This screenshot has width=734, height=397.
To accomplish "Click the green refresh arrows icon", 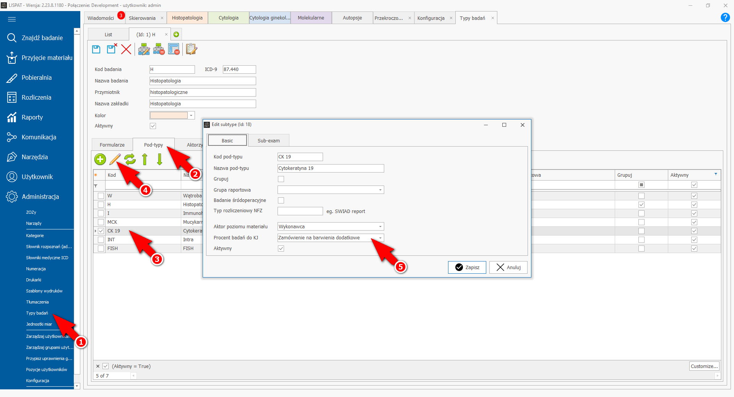I will point(130,159).
